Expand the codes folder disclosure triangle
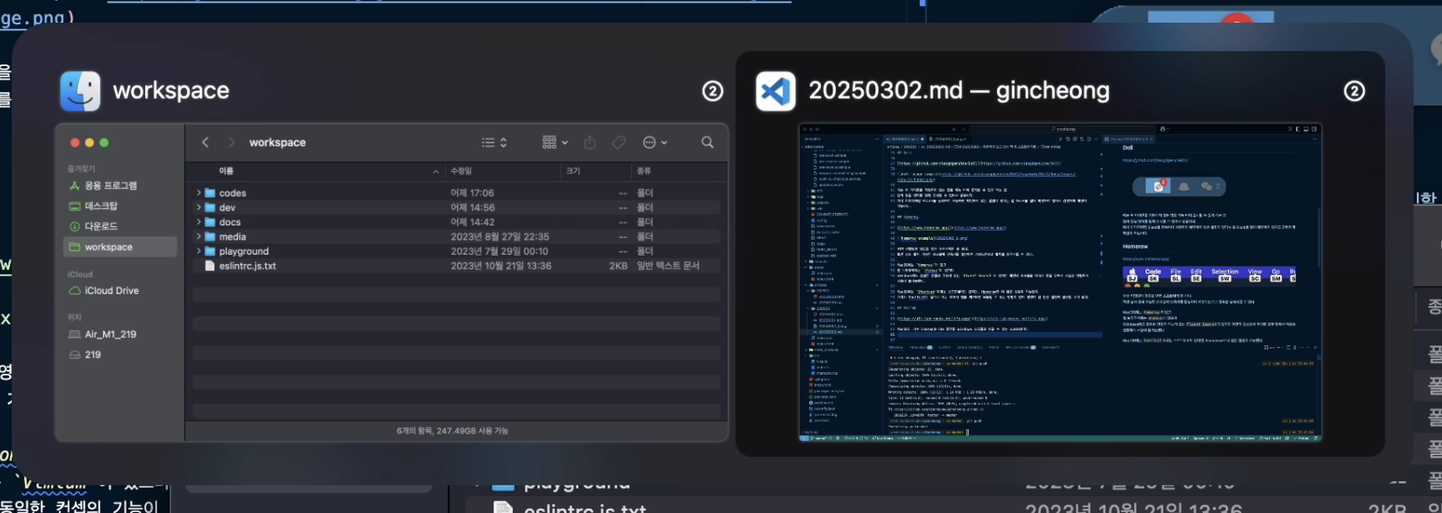Image resolution: width=1442 pixels, height=513 pixels. [199, 193]
